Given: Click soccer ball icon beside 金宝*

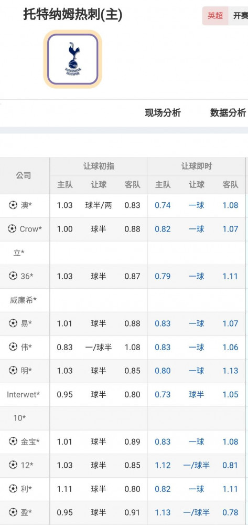Looking at the screenshot, I should [x=13, y=442].
